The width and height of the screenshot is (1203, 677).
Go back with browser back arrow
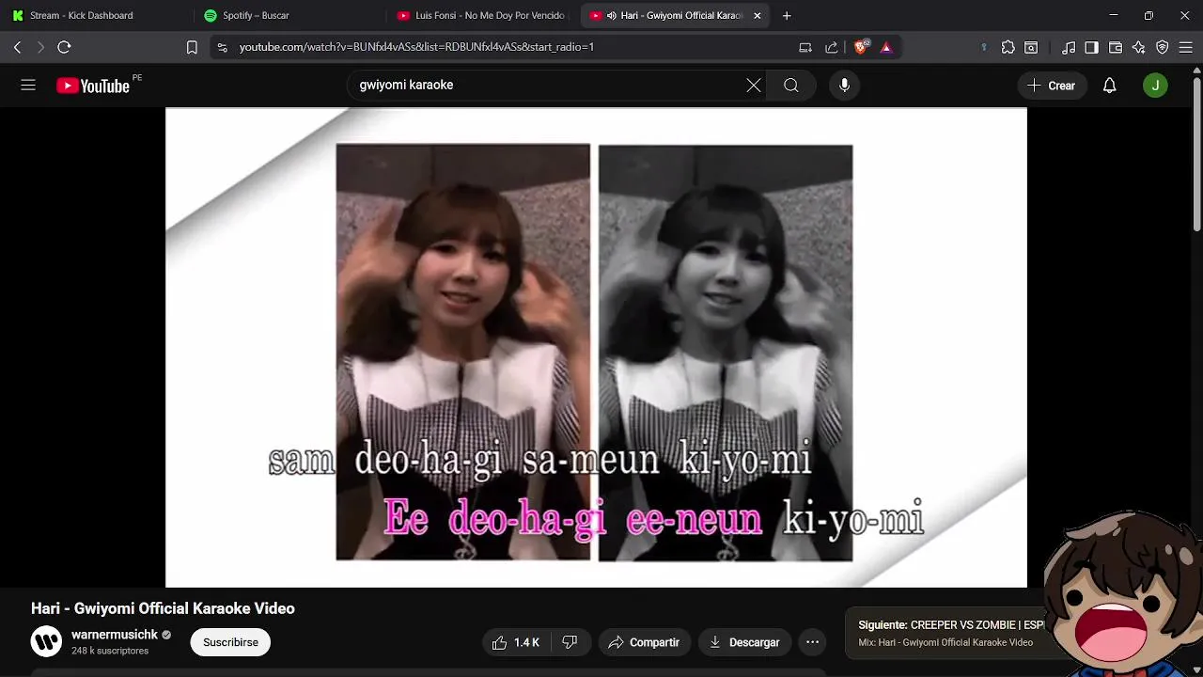point(17,47)
